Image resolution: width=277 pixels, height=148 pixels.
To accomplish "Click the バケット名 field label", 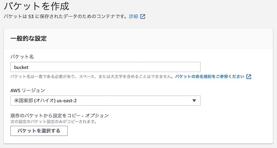I will [x=22, y=57].
